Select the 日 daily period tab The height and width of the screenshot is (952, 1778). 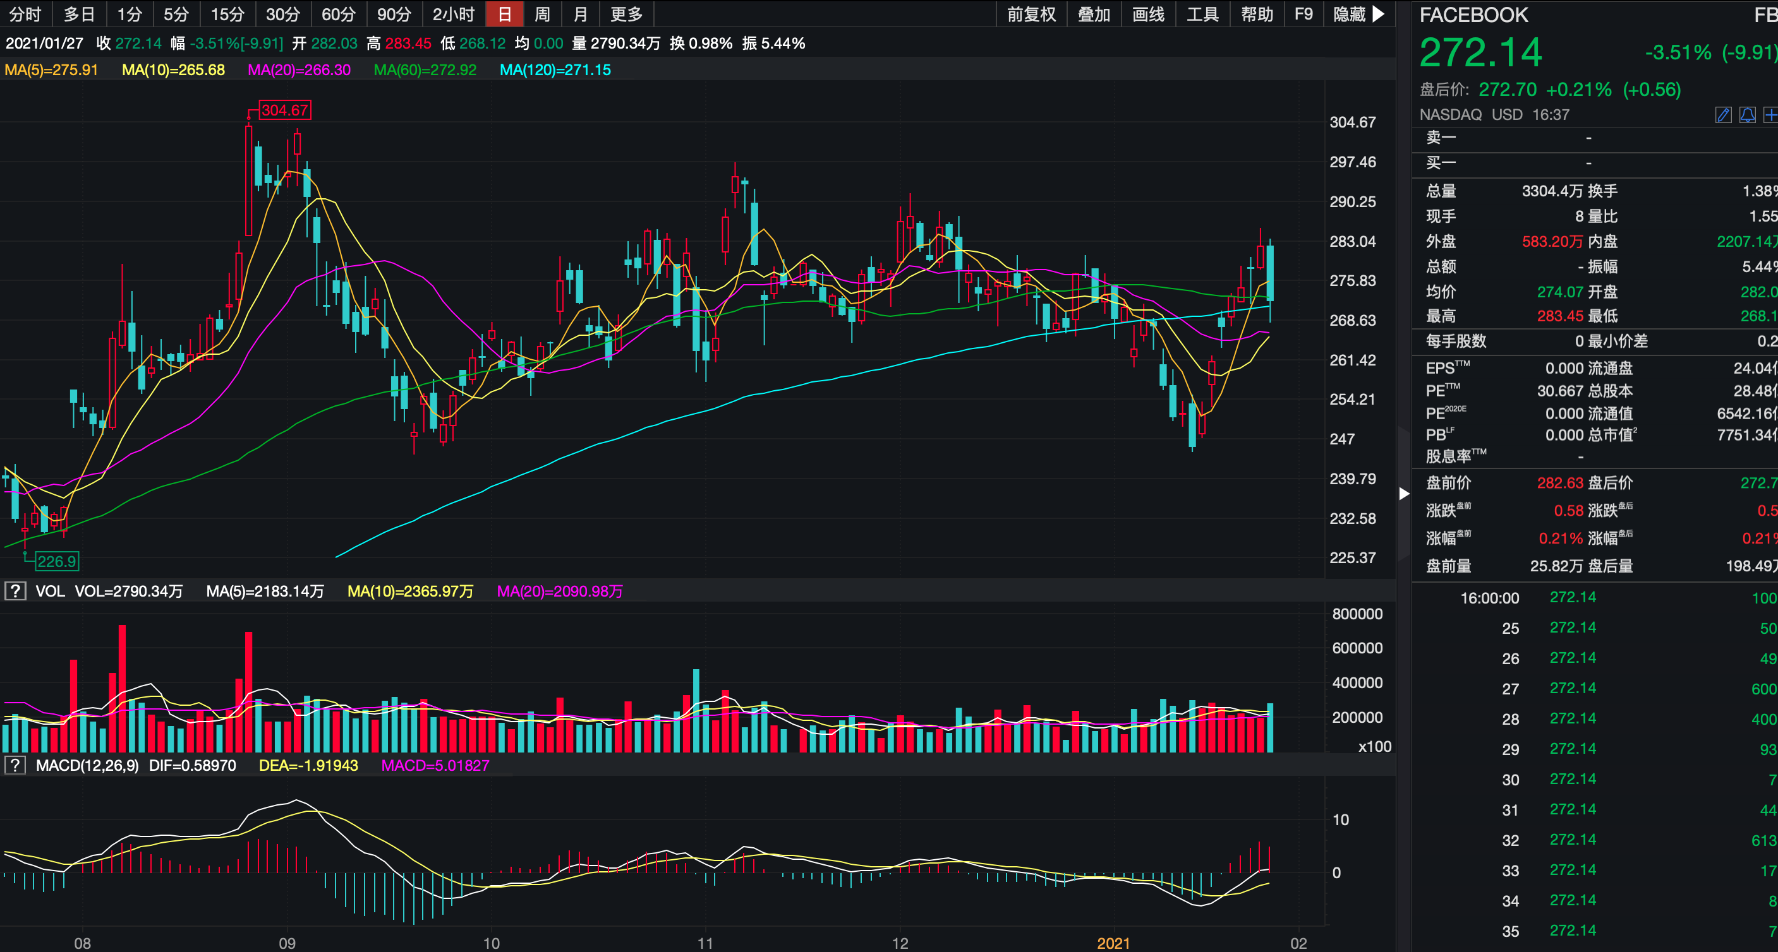(x=505, y=14)
